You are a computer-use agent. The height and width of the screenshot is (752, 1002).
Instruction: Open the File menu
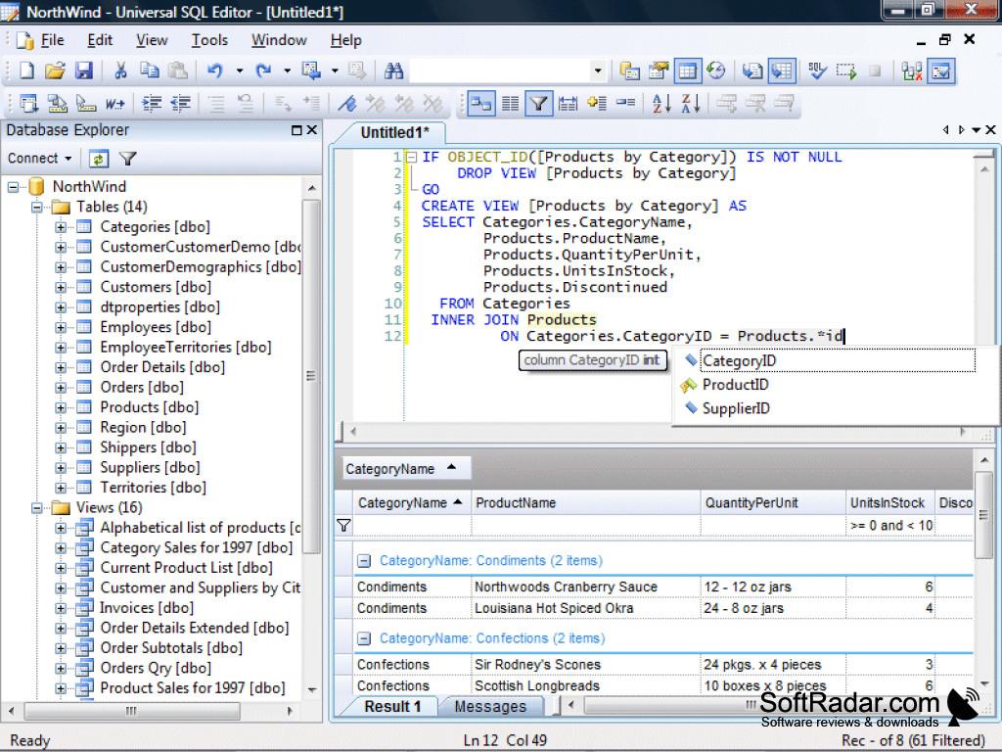pyautogui.click(x=52, y=40)
